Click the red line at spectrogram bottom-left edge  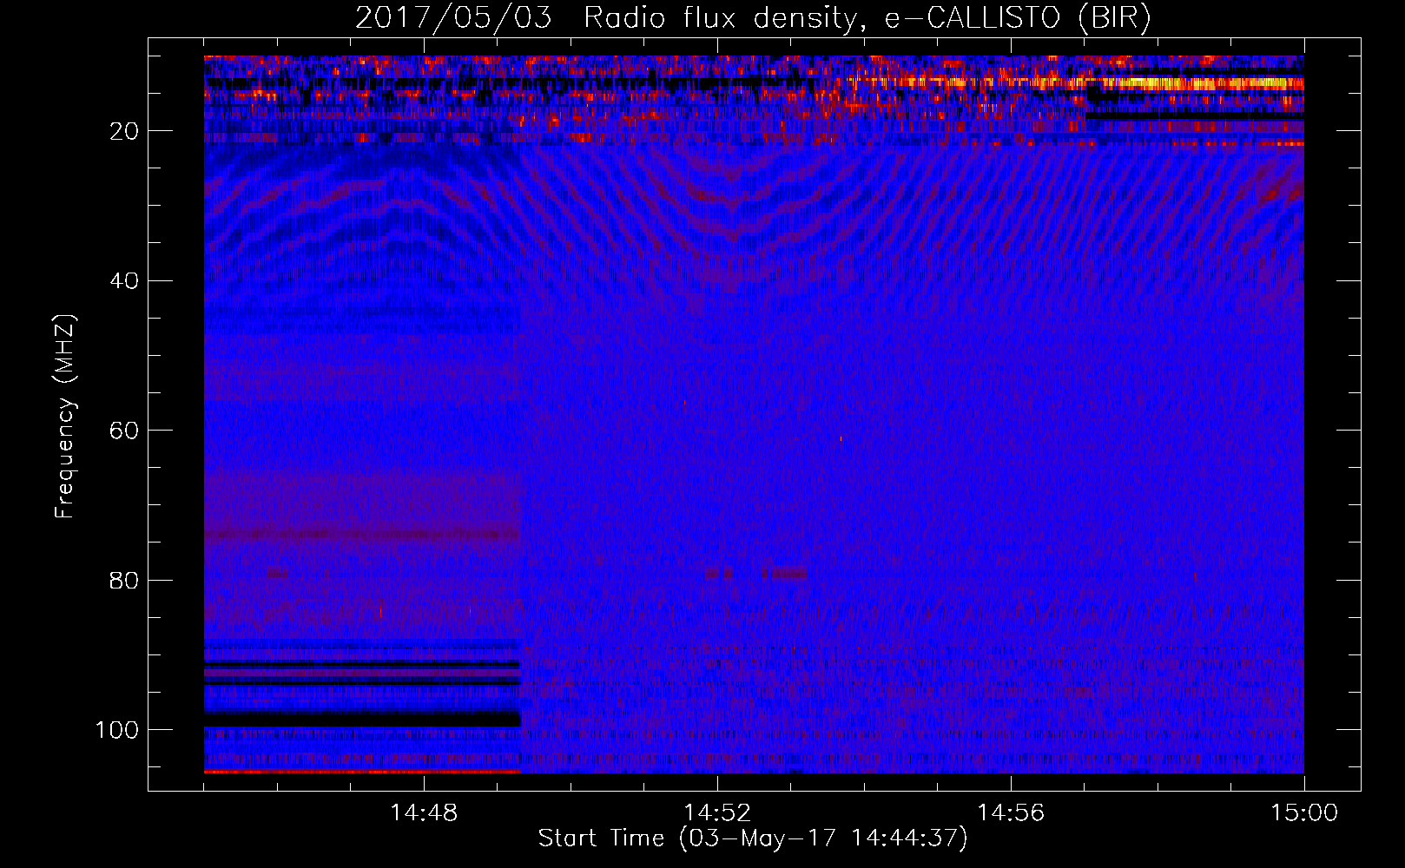(362, 771)
